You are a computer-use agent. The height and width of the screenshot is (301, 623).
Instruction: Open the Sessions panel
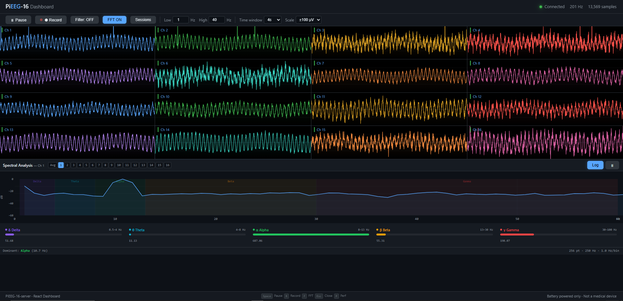[x=143, y=20]
